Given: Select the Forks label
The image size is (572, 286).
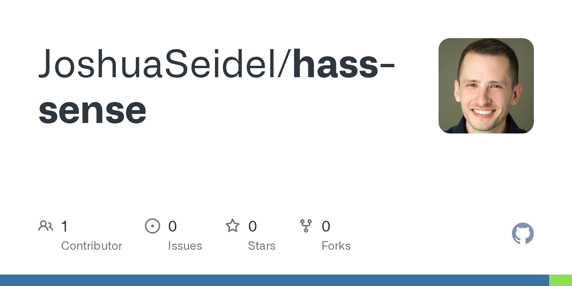Looking at the screenshot, I should pos(336,246).
